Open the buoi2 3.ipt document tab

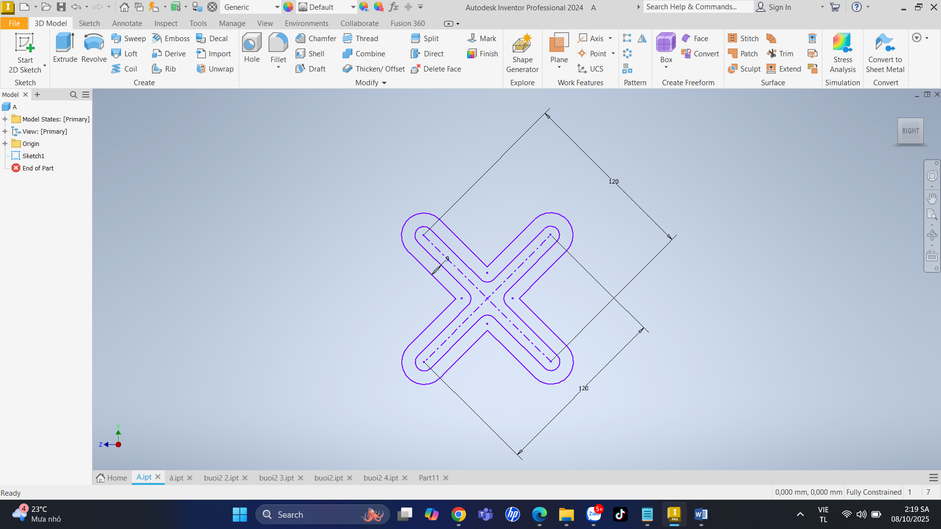(x=276, y=478)
